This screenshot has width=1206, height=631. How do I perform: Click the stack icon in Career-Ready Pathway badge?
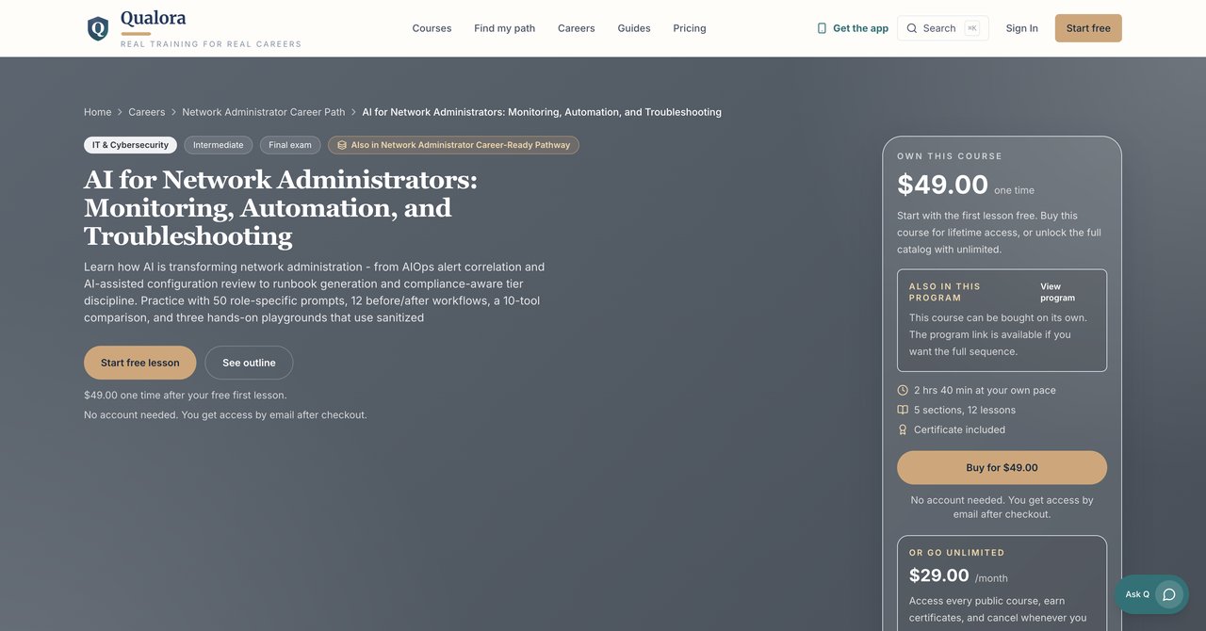coord(342,145)
